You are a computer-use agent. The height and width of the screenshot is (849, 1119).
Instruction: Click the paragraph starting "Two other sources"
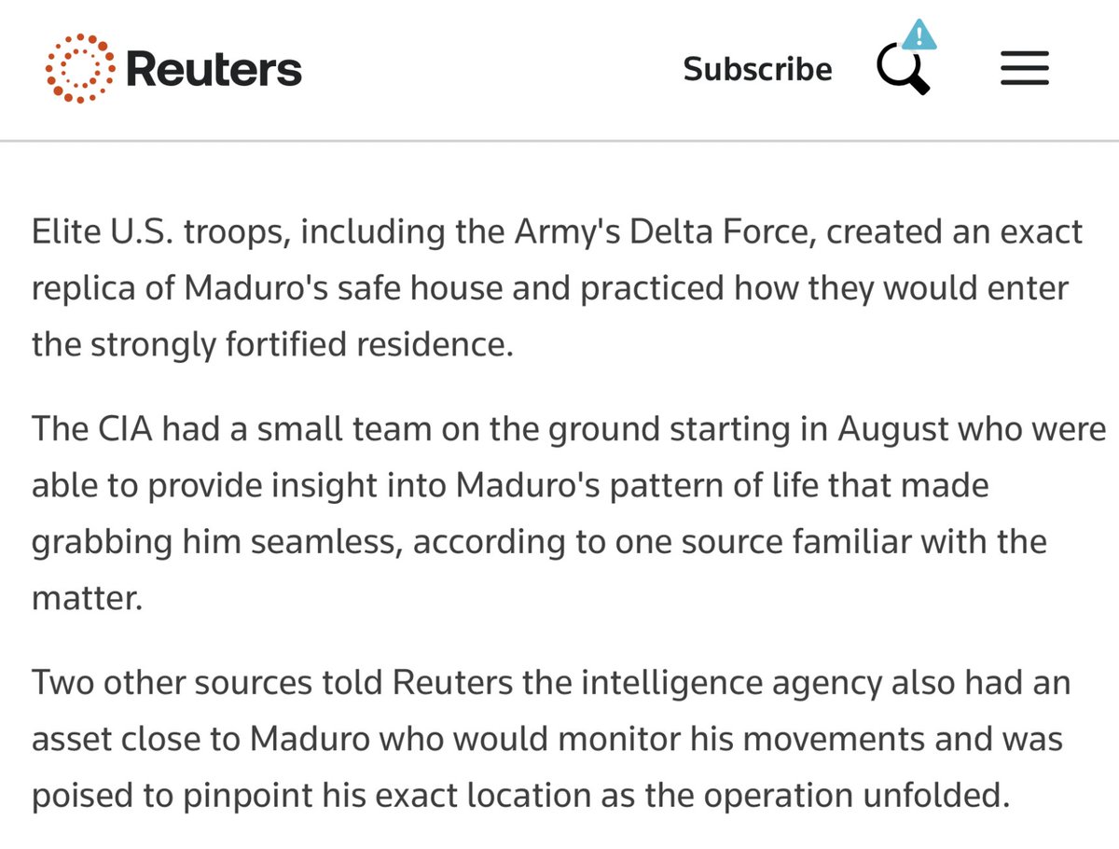click(x=550, y=739)
